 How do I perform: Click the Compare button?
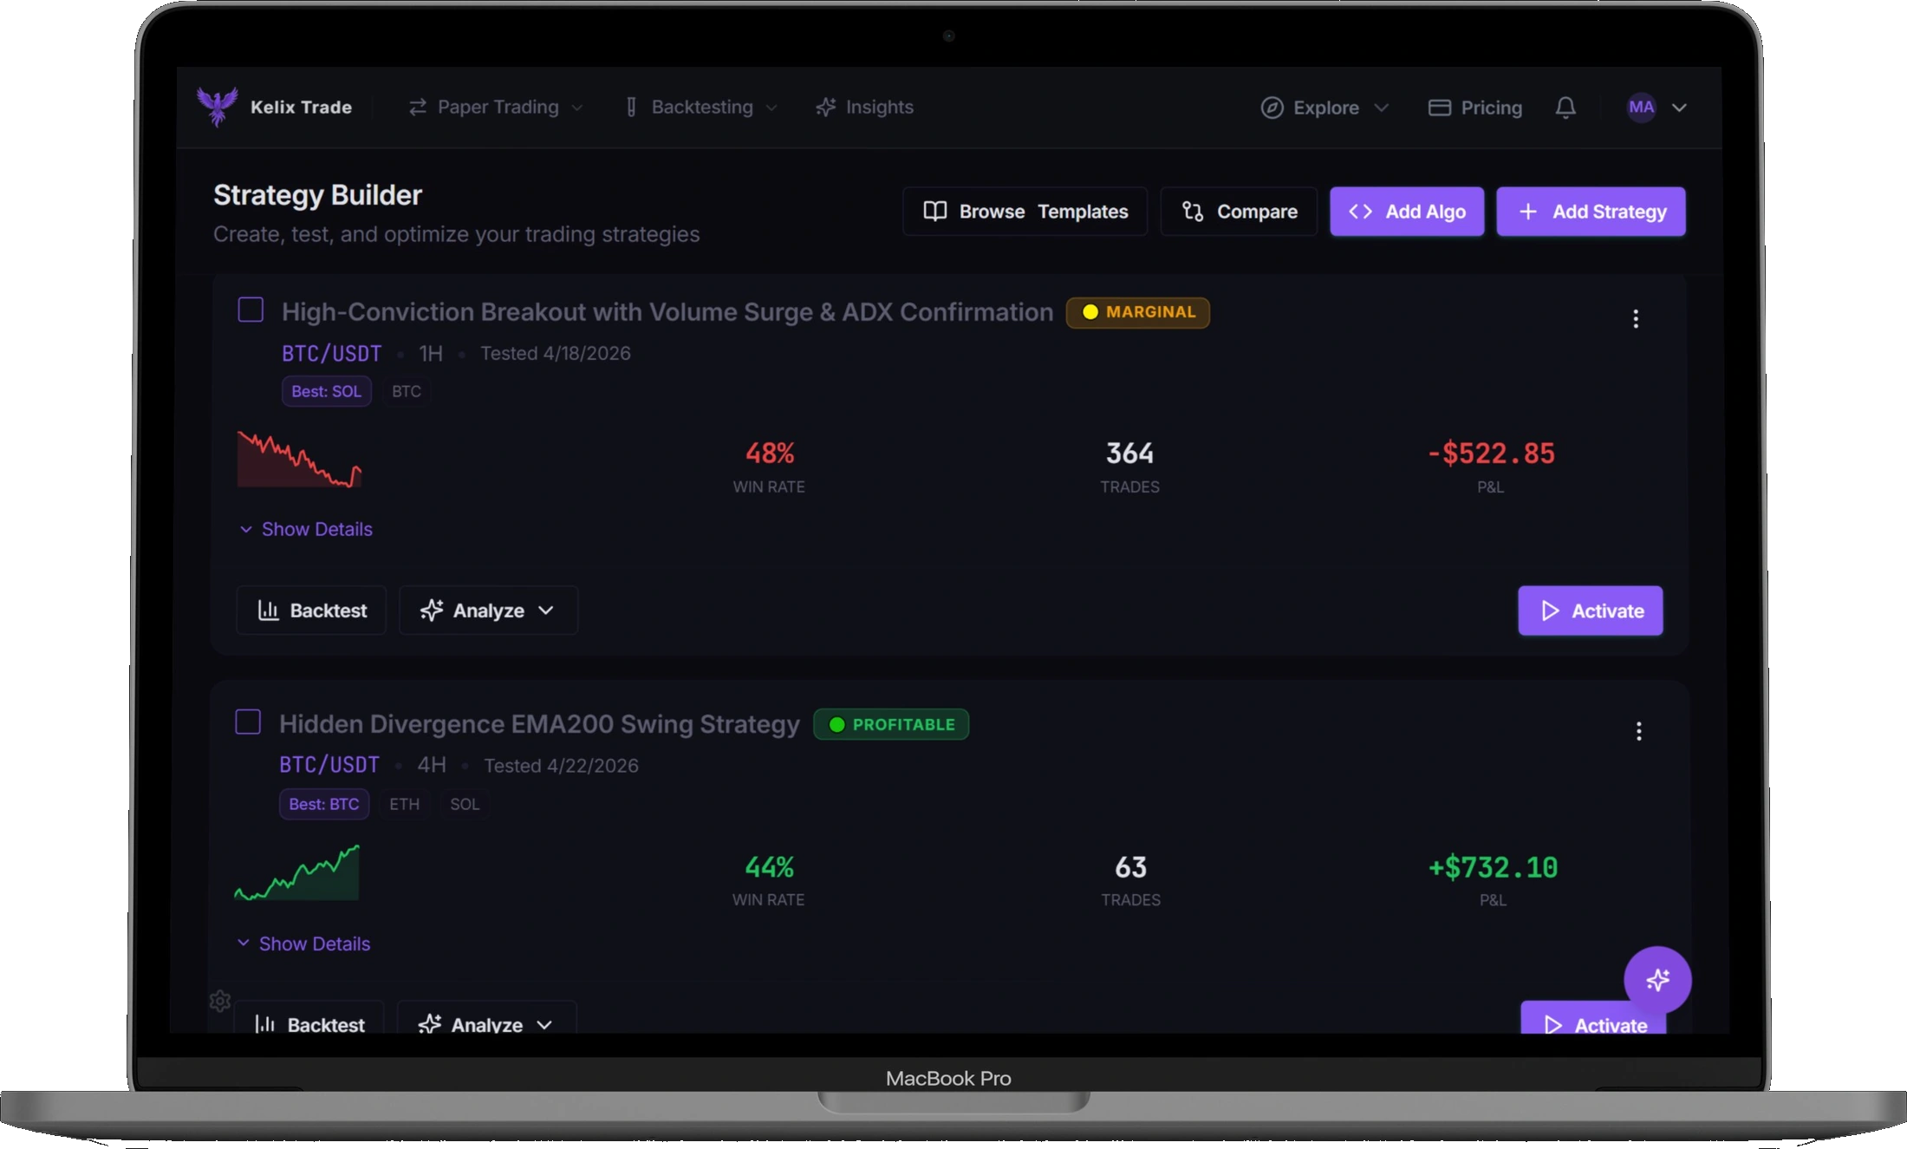click(1239, 212)
